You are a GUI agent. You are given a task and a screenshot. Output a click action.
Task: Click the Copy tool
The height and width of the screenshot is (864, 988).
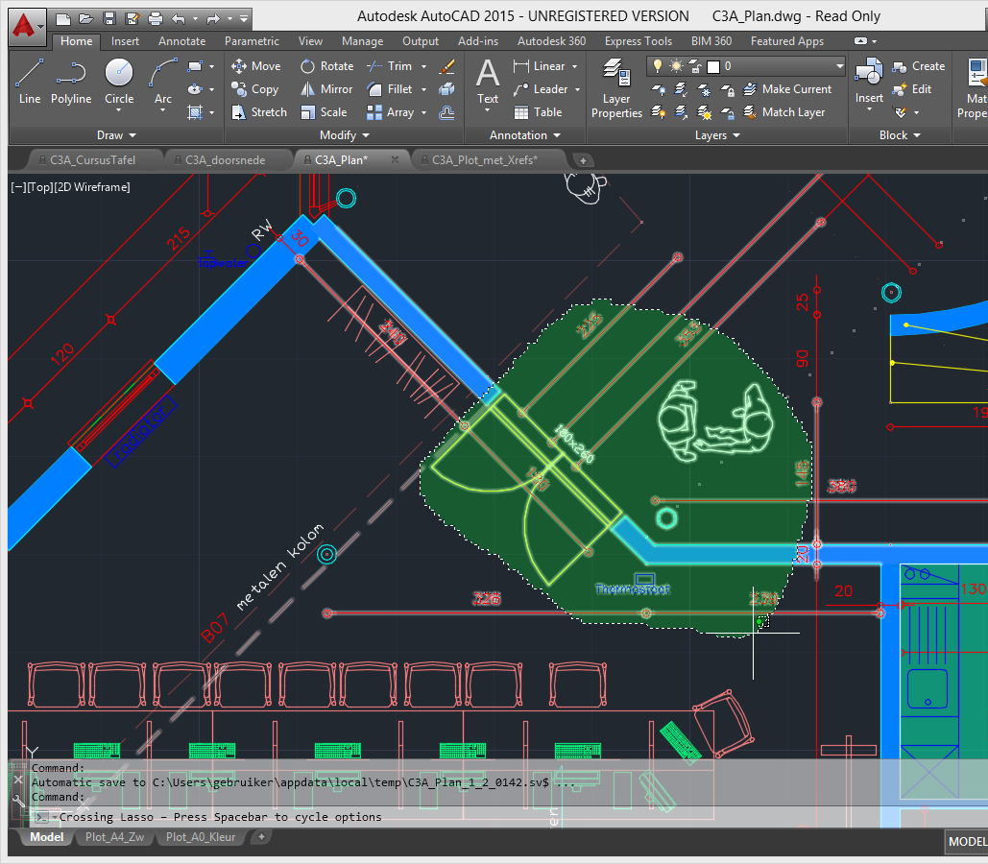(x=254, y=89)
